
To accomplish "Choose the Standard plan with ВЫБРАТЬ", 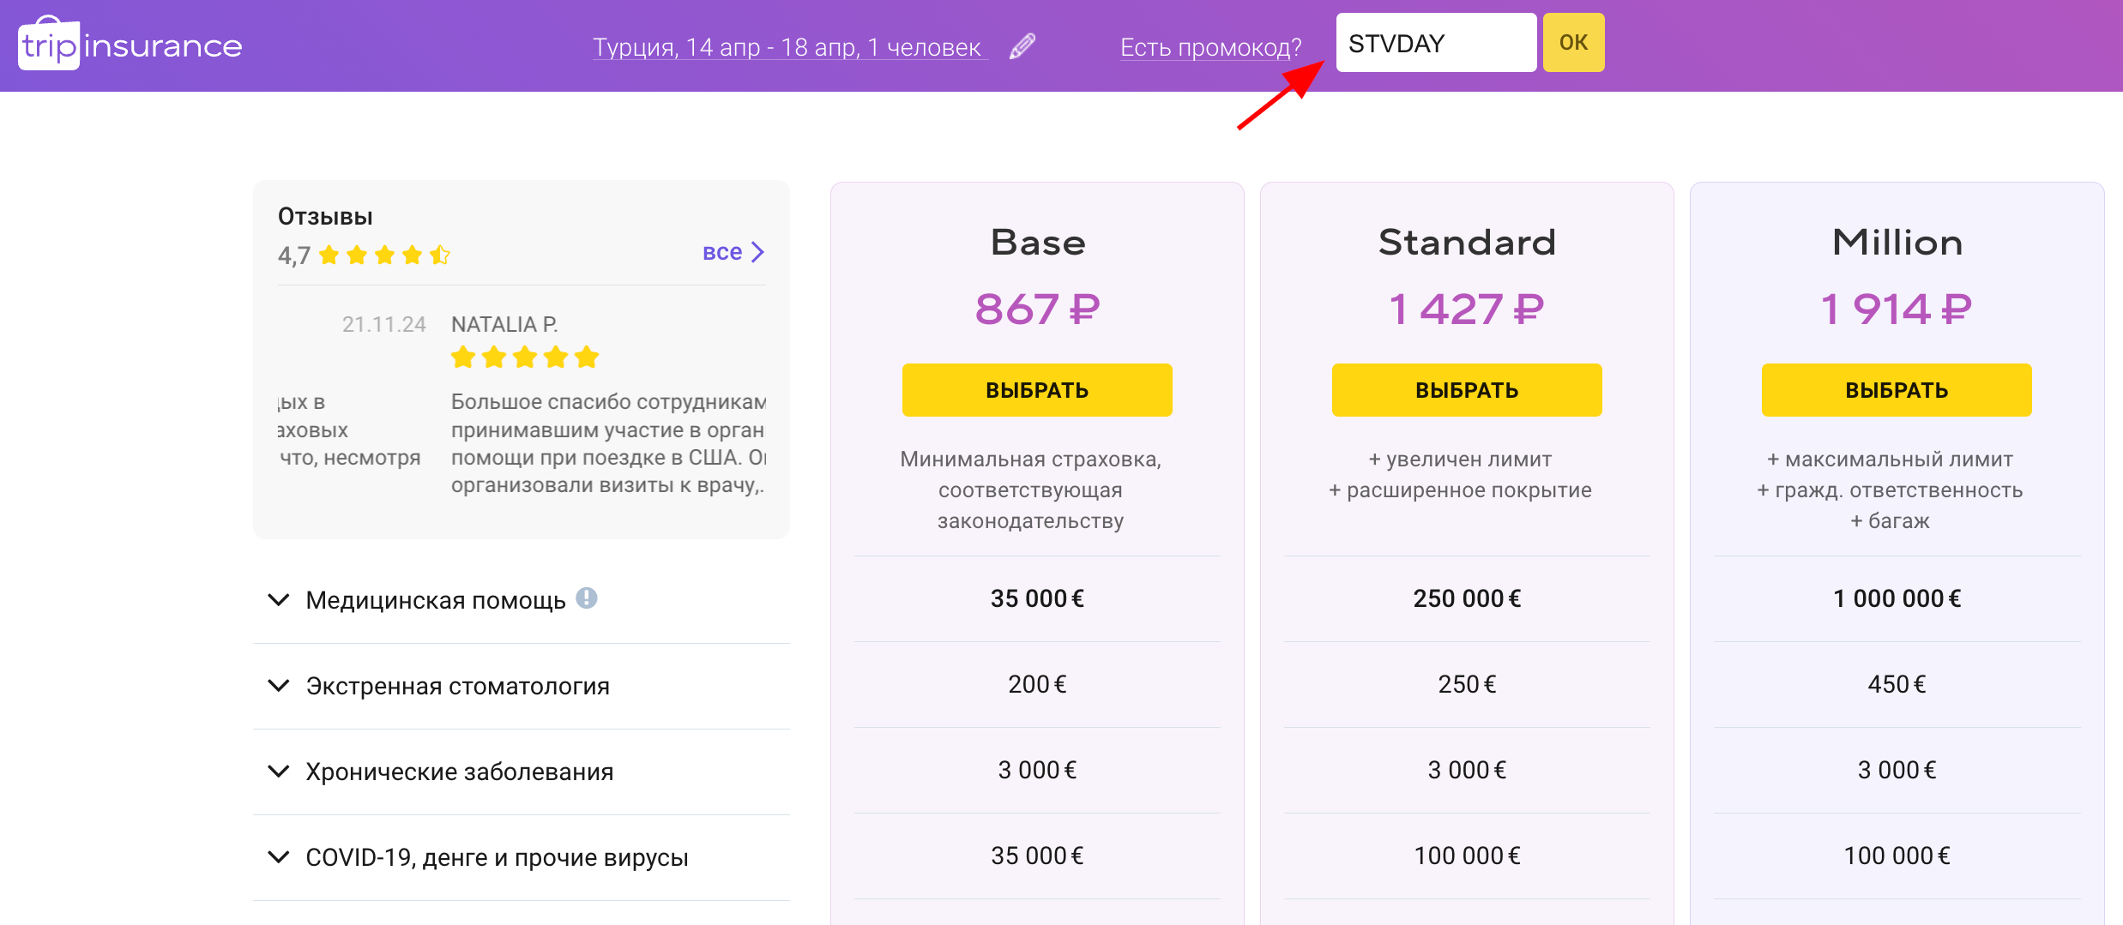I will pos(1466,390).
